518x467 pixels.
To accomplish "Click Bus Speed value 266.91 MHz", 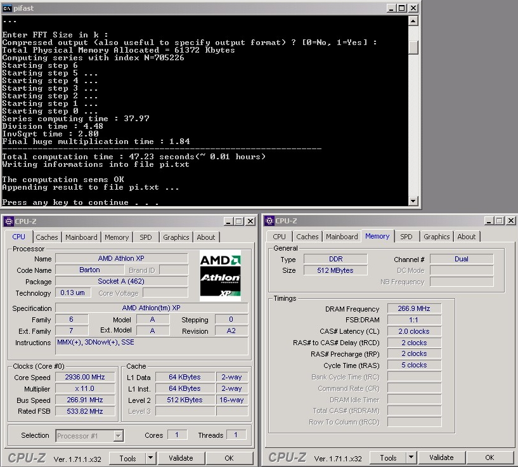I will click(x=85, y=400).
